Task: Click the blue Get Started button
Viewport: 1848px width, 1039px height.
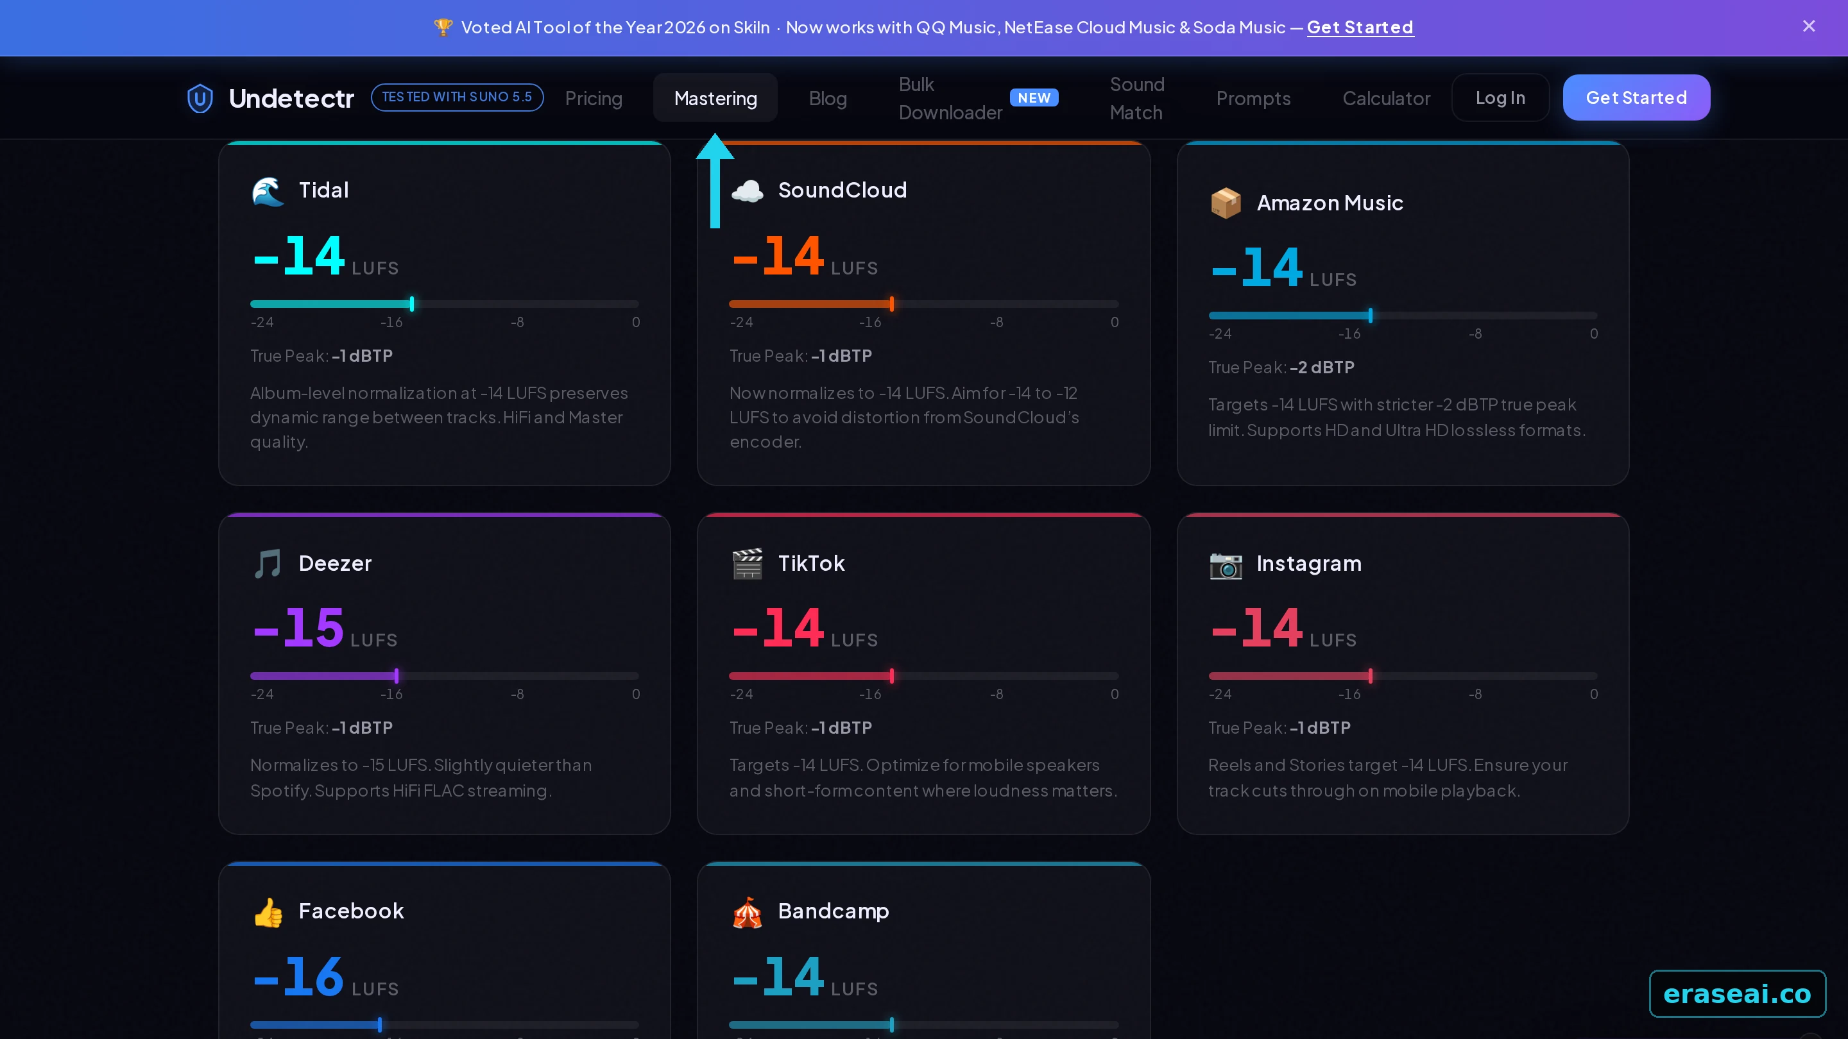Action: 1636,97
